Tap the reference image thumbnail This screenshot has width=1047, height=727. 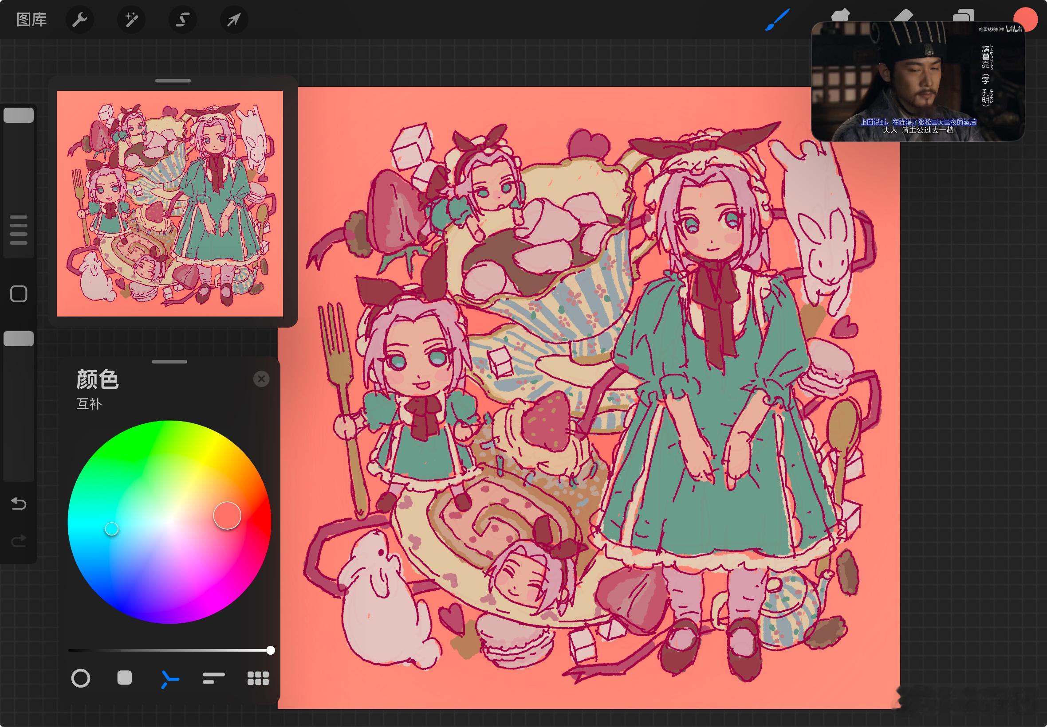[169, 203]
